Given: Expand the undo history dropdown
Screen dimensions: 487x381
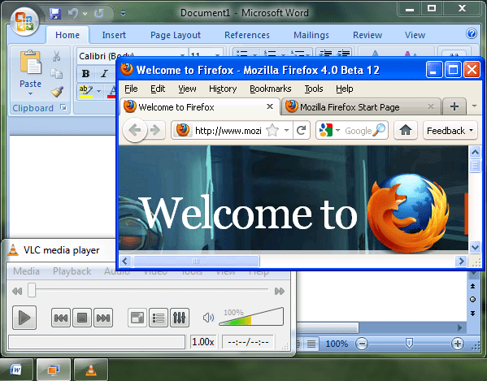Looking at the screenshot, I should pyautogui.click(x=85, y=14).
